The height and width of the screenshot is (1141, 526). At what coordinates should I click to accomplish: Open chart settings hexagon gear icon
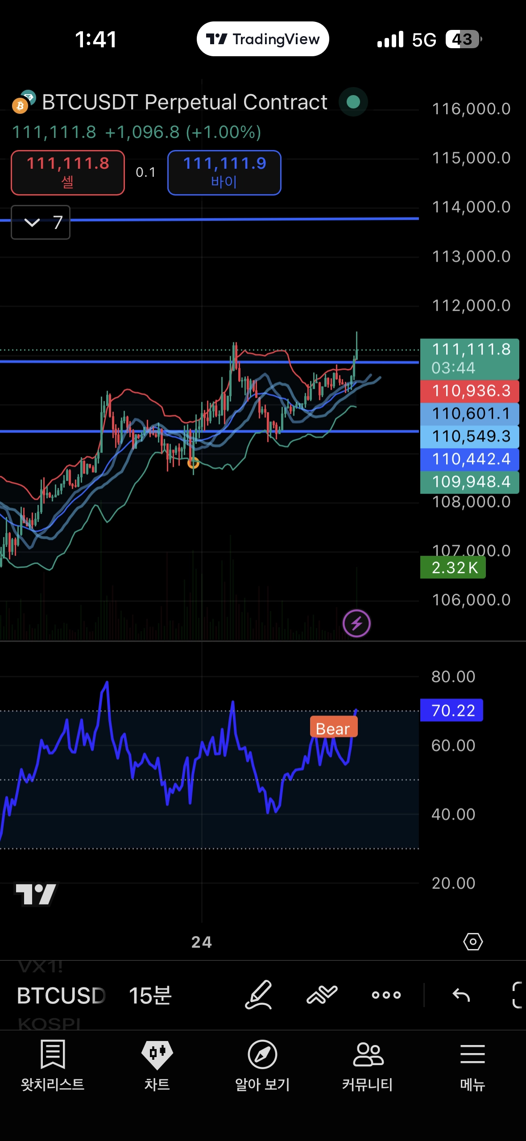[473, 942]
